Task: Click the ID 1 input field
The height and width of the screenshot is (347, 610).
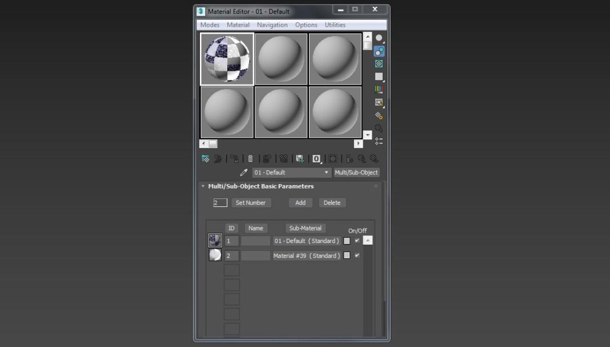Action: click(232, 241)
